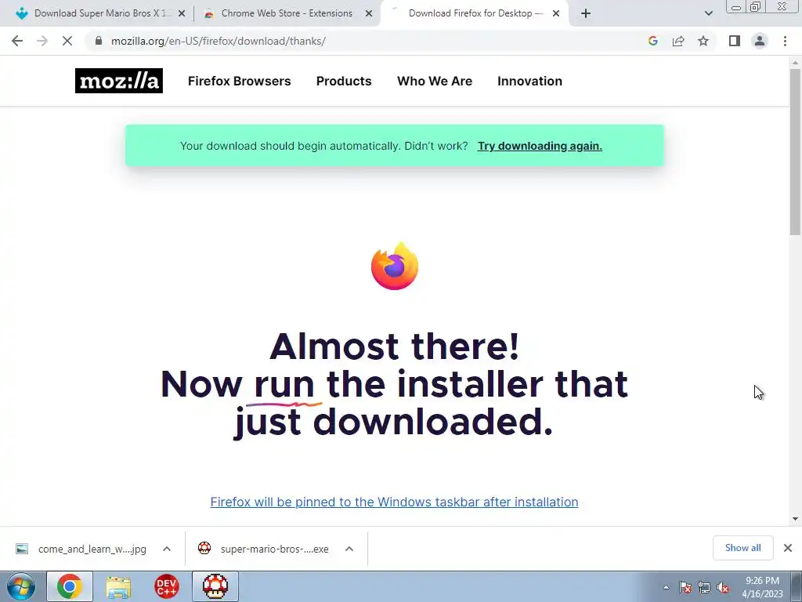Click Try downloading again link
This screenshot has height=602, width=802.
tap(540, 146)
